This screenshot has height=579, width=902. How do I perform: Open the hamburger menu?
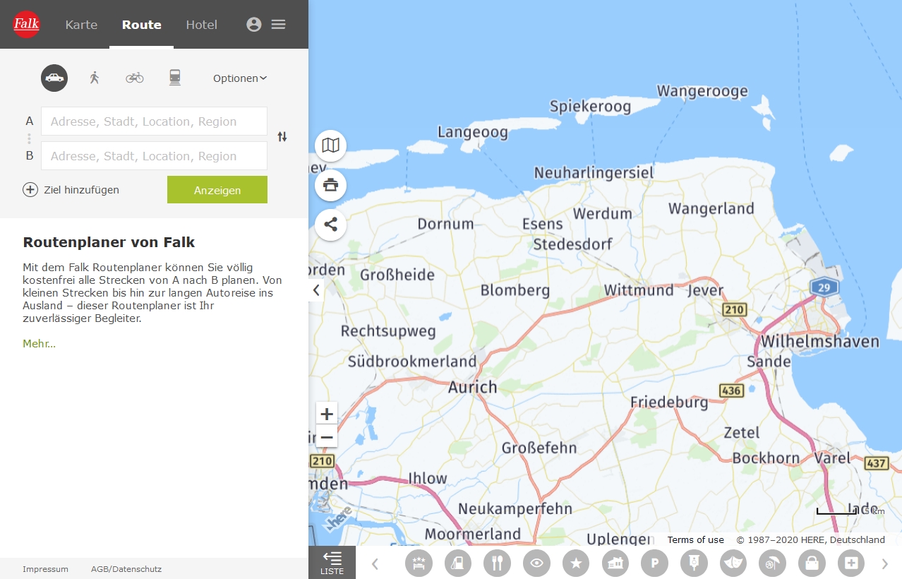[x=279, y=25]
